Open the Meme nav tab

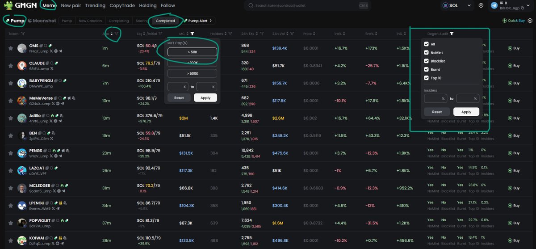[49, 5]
